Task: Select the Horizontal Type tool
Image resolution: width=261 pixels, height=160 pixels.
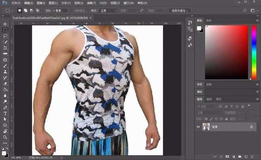Action: 5,113
